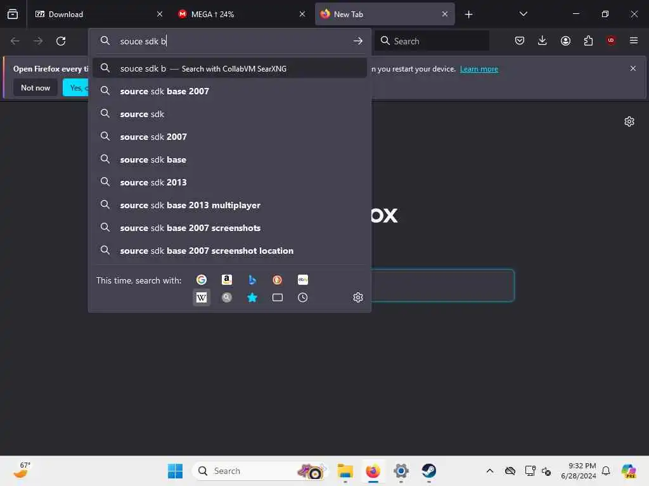Search within open Tabs icon

[x=278, y=297]
